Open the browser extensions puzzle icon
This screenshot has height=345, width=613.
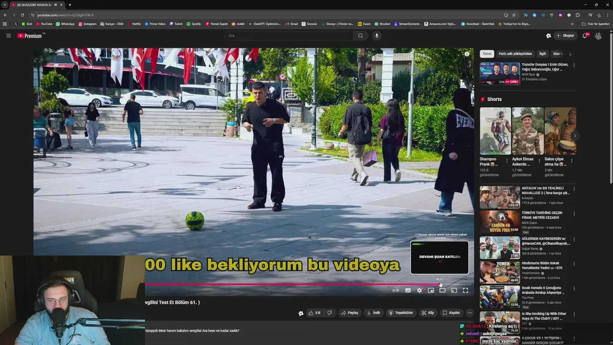[578, 15]
